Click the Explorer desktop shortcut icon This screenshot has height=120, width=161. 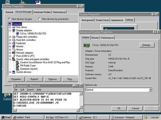click(x=7, y=95)
